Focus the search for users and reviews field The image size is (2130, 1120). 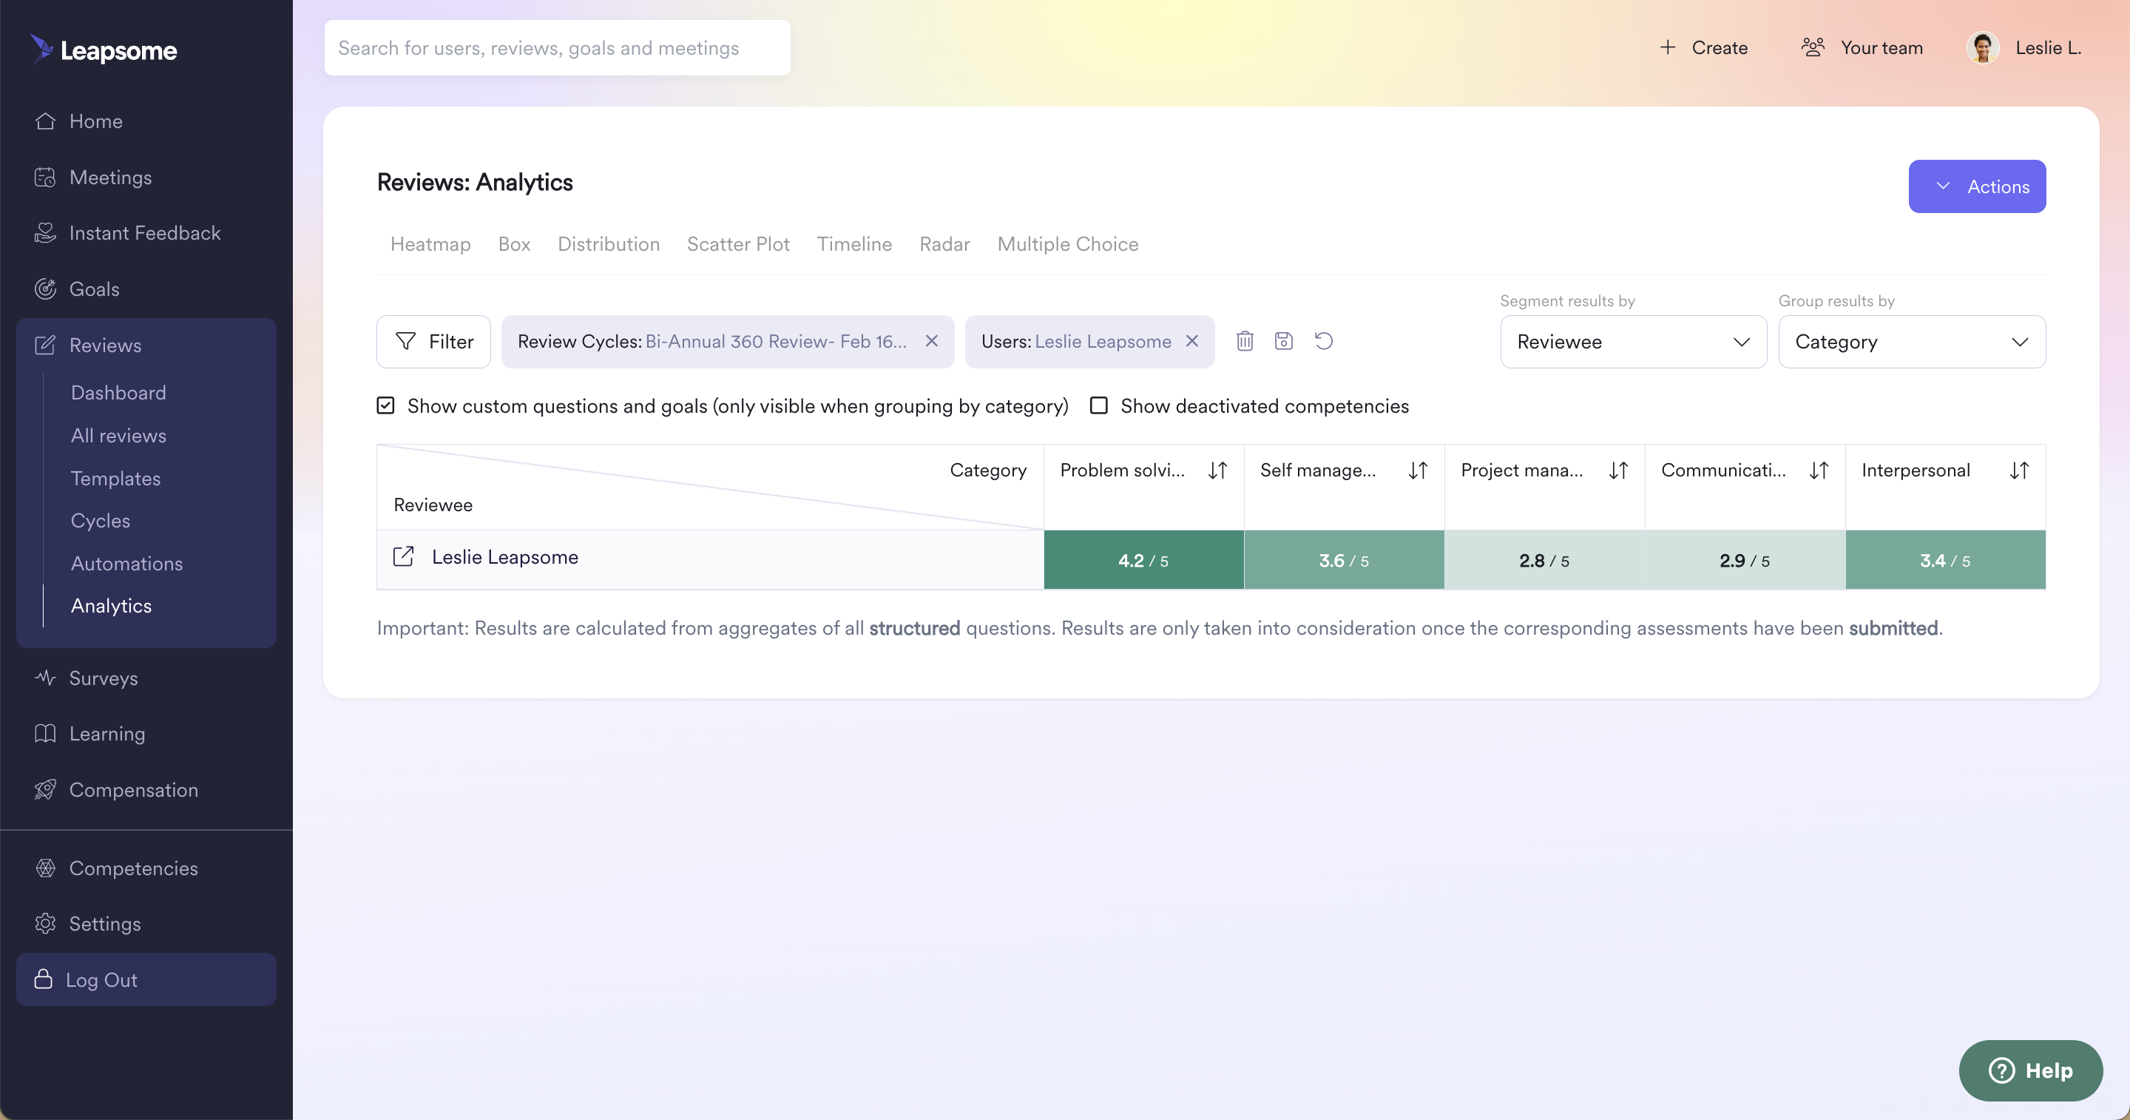click(x=556, y=48)
